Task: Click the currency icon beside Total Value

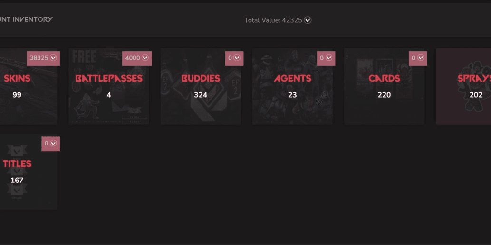Action: click(308, 20)
